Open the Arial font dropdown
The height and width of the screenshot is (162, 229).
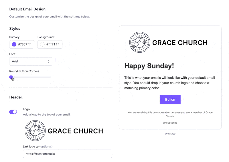coord(31,61)
